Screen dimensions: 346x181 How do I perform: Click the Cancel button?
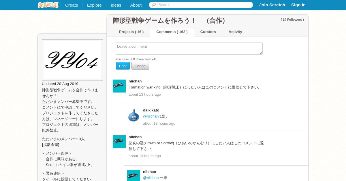point(140,66)
